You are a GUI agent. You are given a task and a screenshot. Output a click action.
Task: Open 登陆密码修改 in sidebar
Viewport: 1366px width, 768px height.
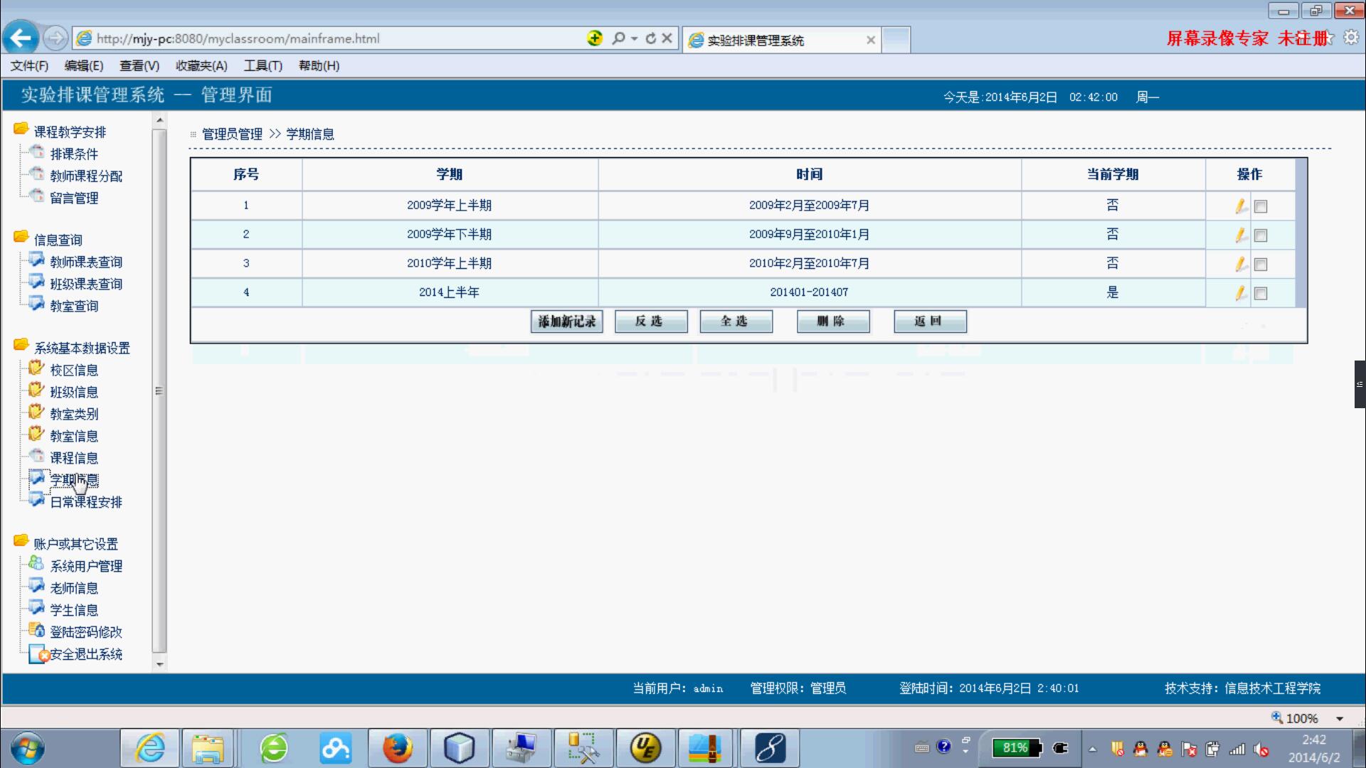[x=86, y=633]
